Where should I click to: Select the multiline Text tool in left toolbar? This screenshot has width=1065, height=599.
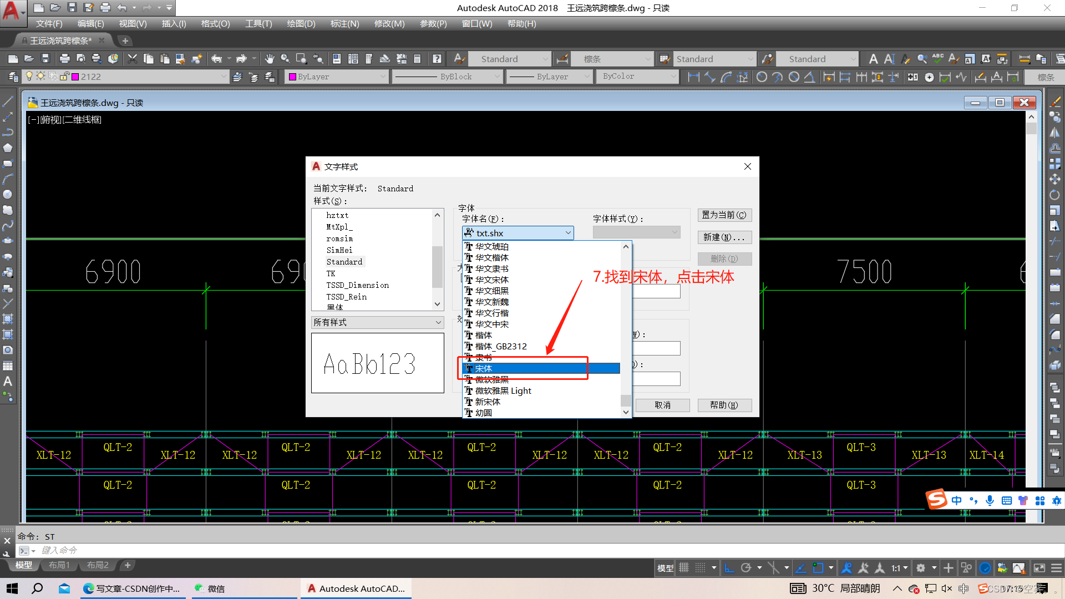[x=8, y=382]
